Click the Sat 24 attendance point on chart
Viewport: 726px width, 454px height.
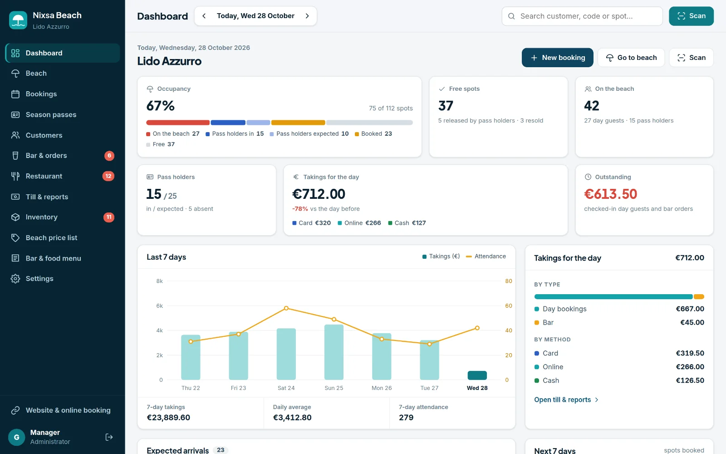286,308
